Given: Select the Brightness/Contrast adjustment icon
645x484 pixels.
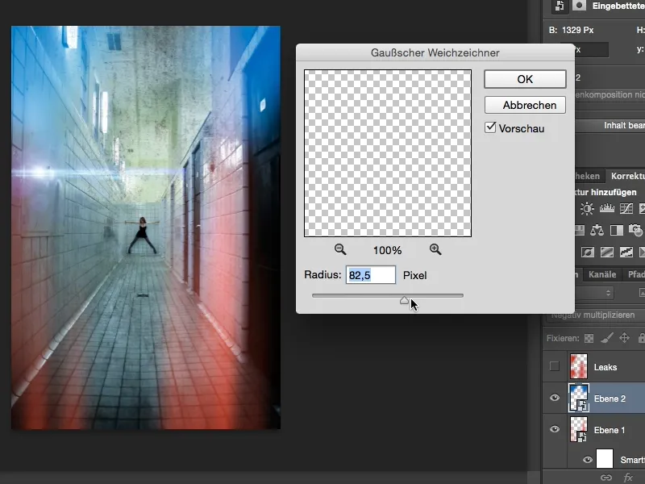Looking at the screenshot, I should point(587,208).
